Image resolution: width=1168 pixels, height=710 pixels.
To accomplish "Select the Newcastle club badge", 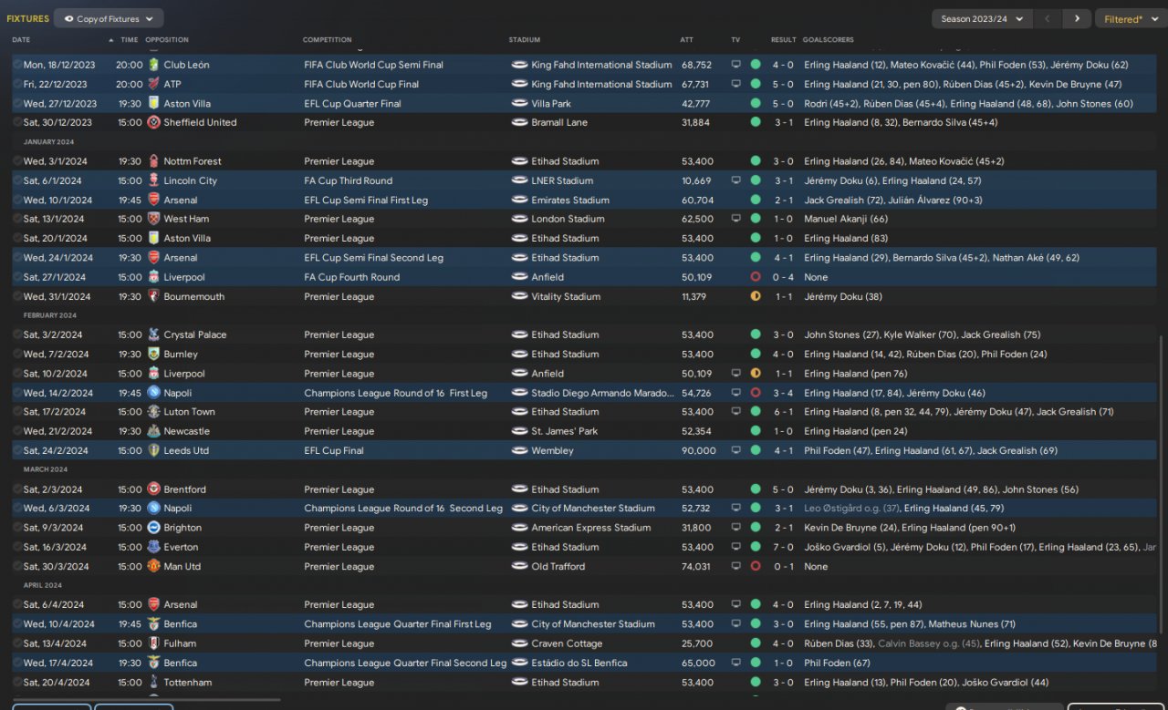I will pyautogui.click(x=153, y=431).
